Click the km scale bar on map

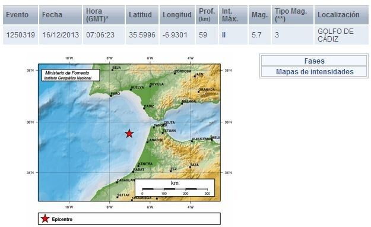click(175, 189)
